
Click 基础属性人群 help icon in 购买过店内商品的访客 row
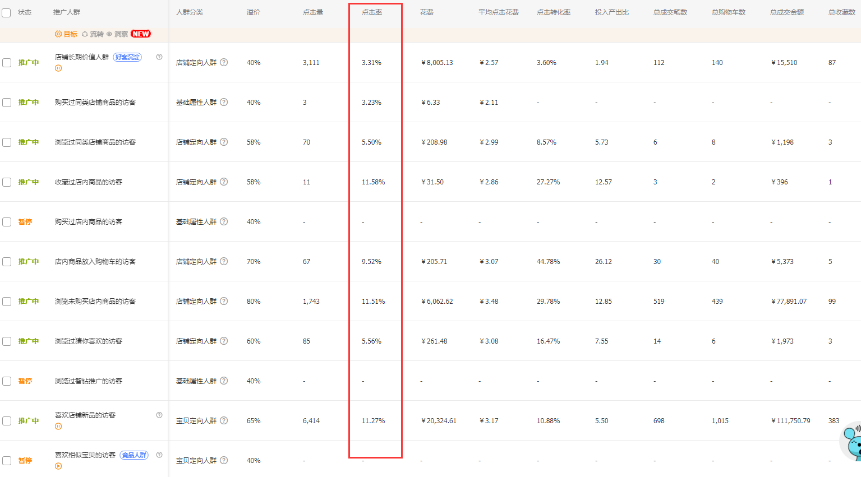[224, 221]
